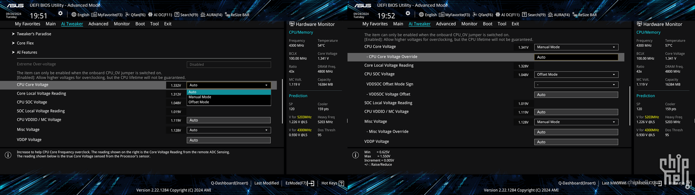This screenshot has width=695, height=195.
Task: Open Tool tab in left BIOS screen
Action: point(155,24)
